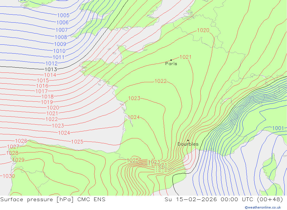Viewport: 287px width, 210px height.
Task: Click the Dourbies city name label
Action: [188, 144]
